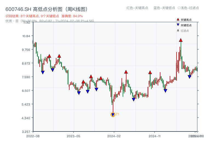This screenshot has height=164, width=219.
Task: Select the blue low marker below the 2022 autumn dip
Action: (43, 72)
